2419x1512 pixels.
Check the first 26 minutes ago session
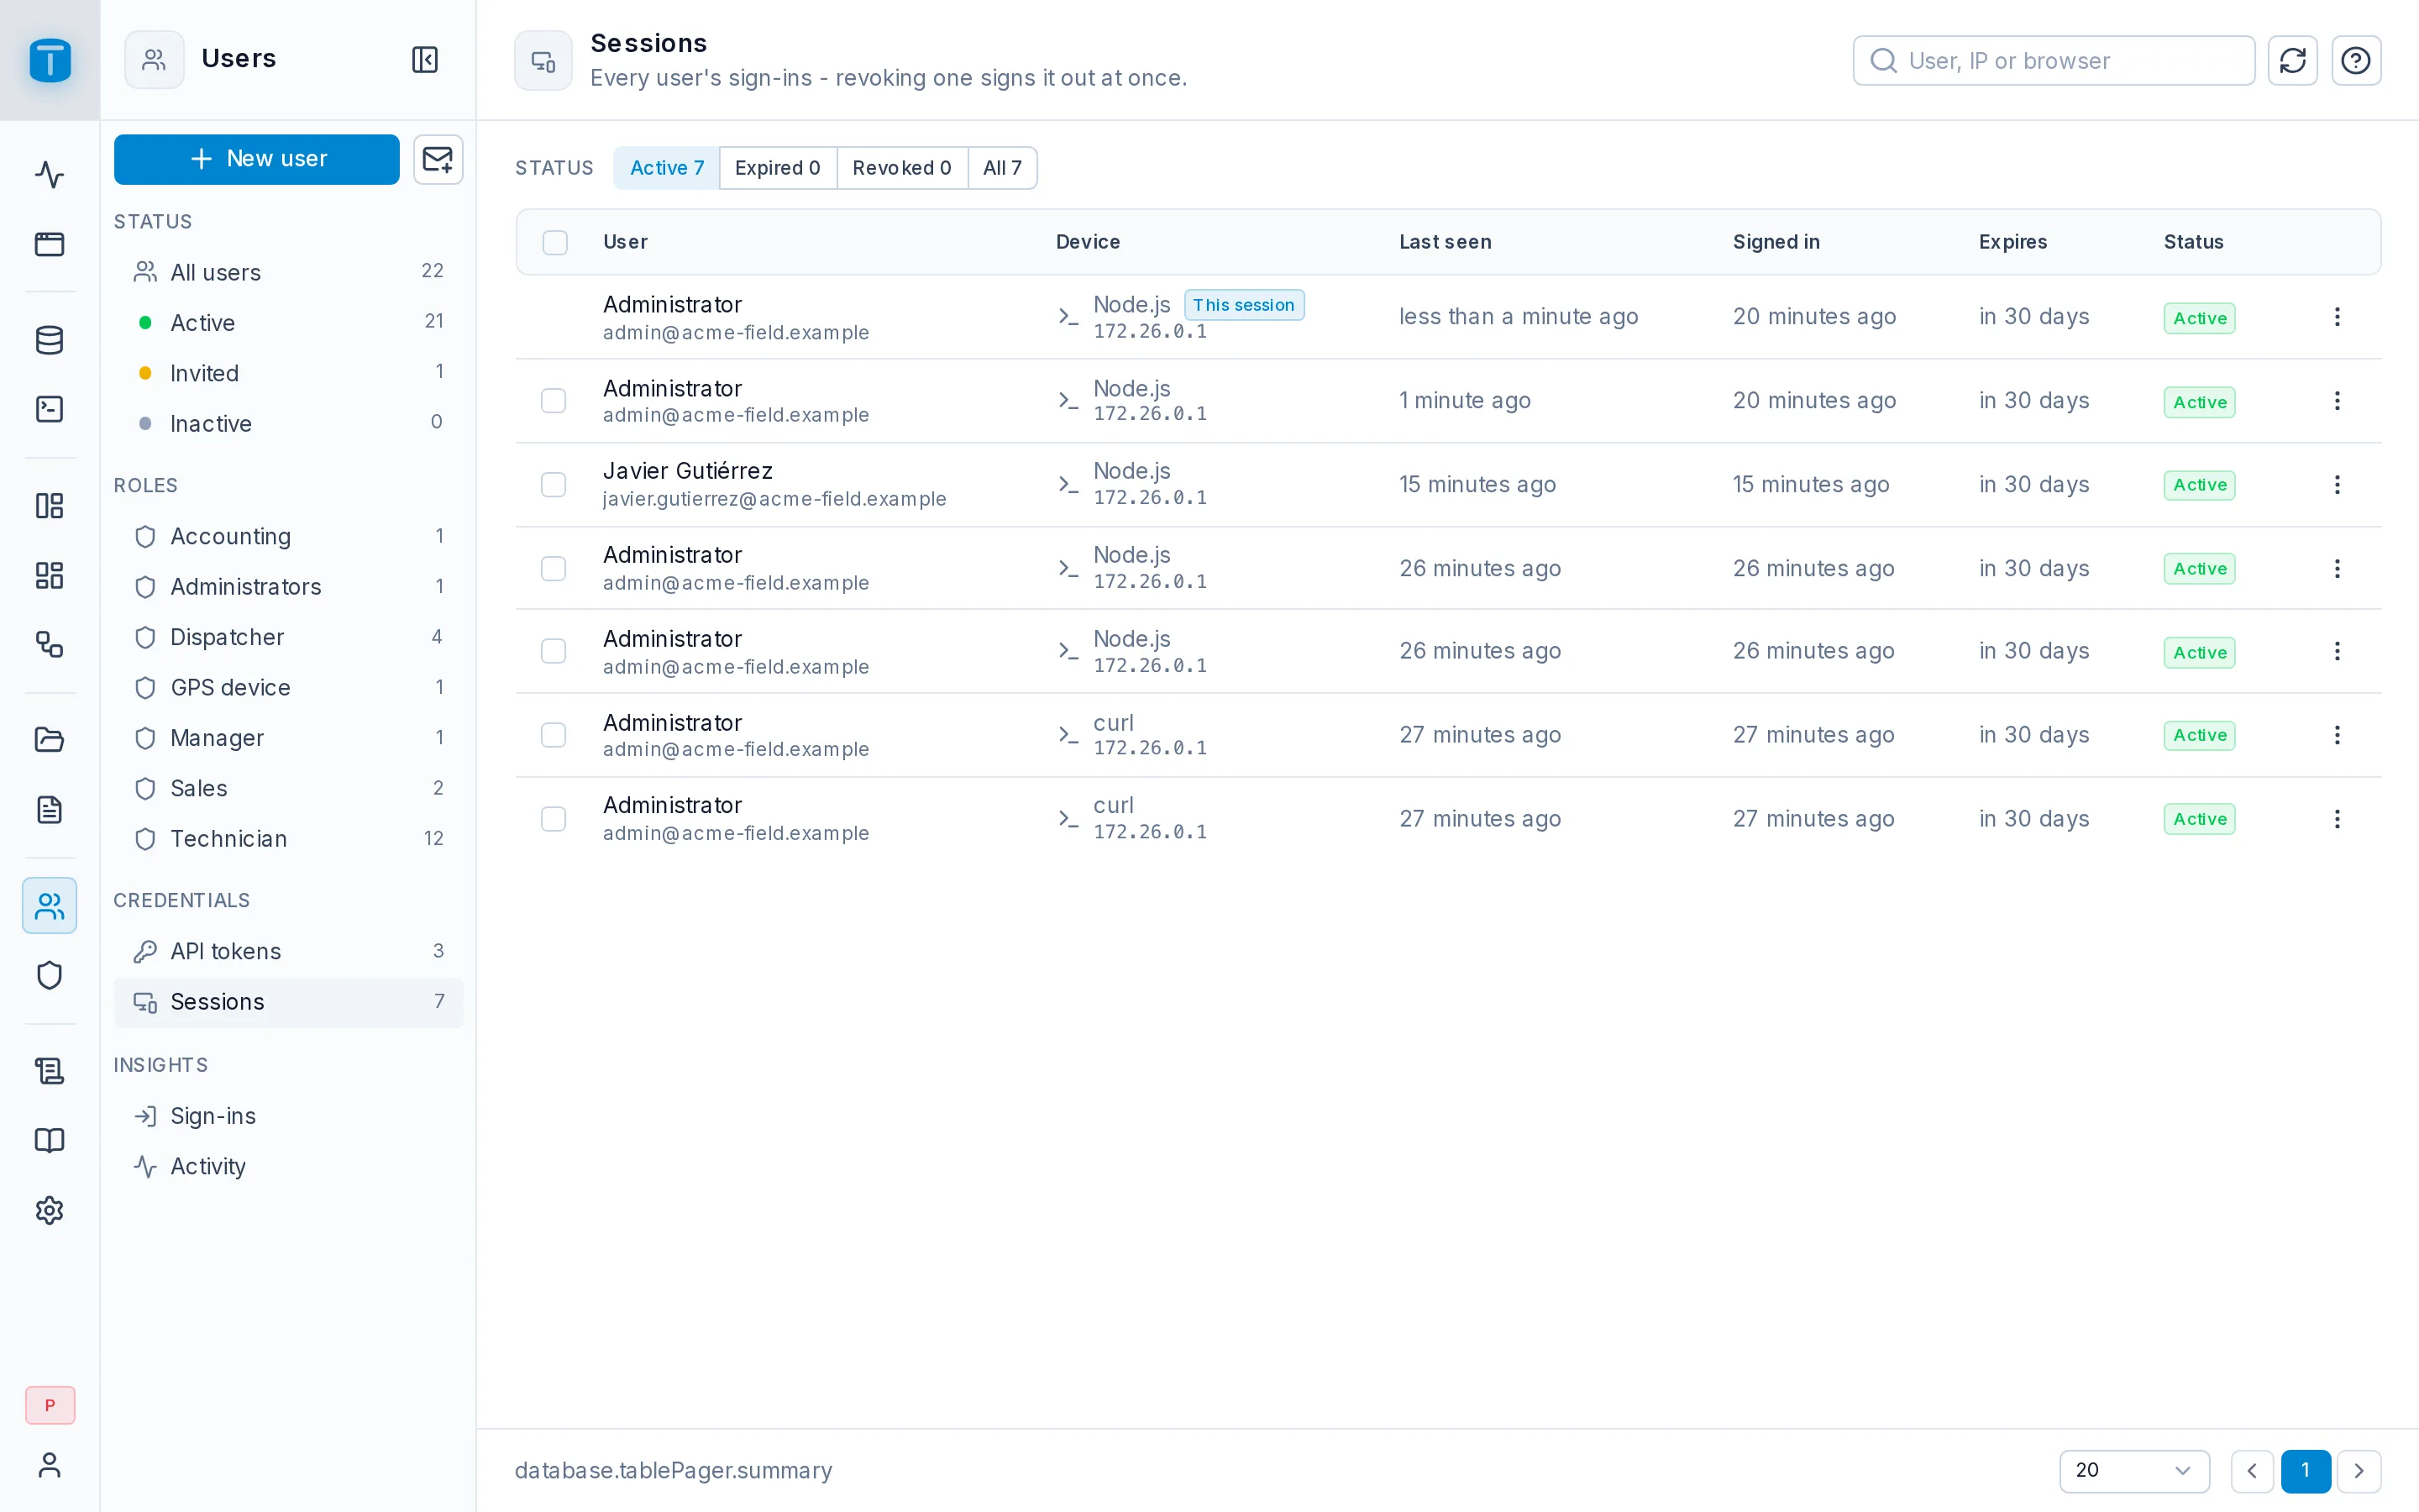(554, 569)
